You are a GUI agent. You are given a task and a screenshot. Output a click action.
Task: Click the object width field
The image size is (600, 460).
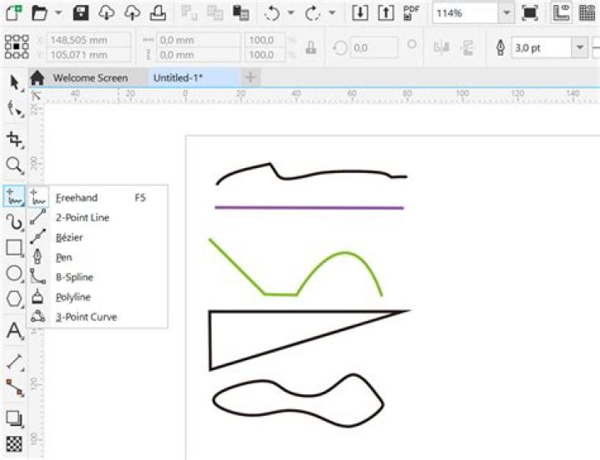click(x=198, y=40)
